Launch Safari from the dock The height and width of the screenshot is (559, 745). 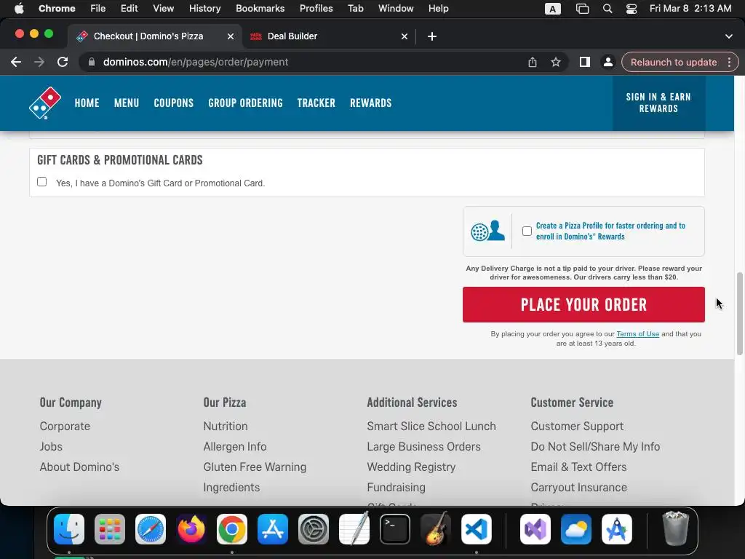(151, 529)
